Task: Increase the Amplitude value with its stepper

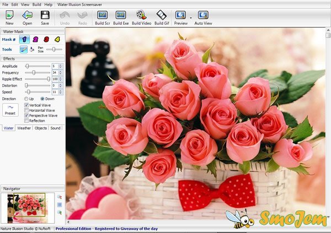Action: (61, 64)
